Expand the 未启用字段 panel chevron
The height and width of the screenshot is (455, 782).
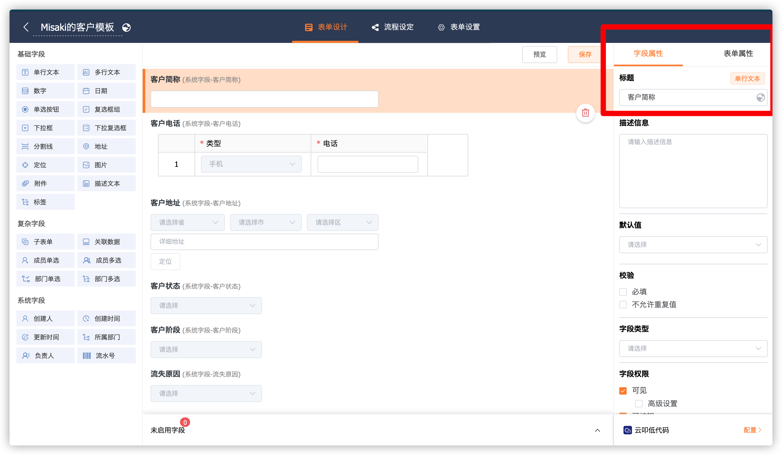coord(597,431)
